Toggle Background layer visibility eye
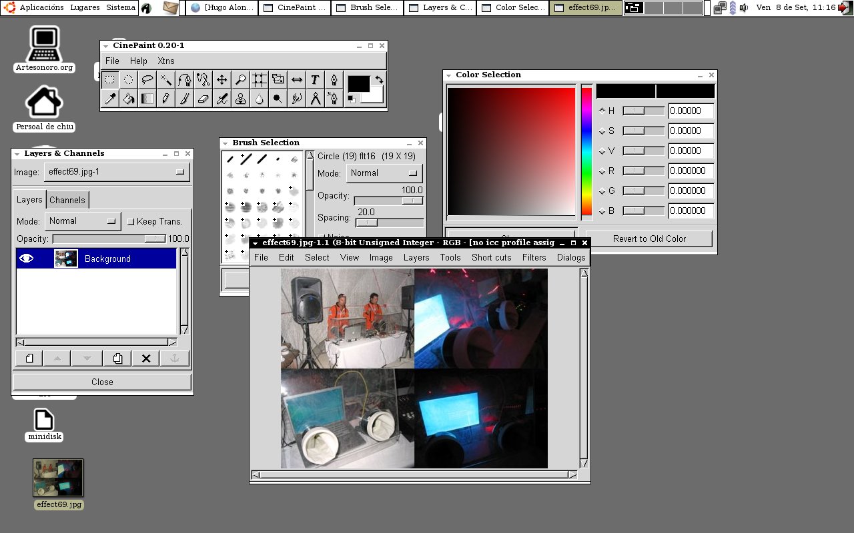 click(x=27, y=259)
